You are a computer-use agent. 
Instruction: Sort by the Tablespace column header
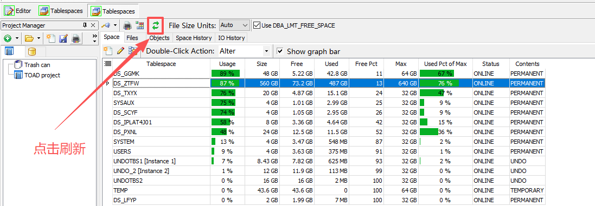click(161, 64)
